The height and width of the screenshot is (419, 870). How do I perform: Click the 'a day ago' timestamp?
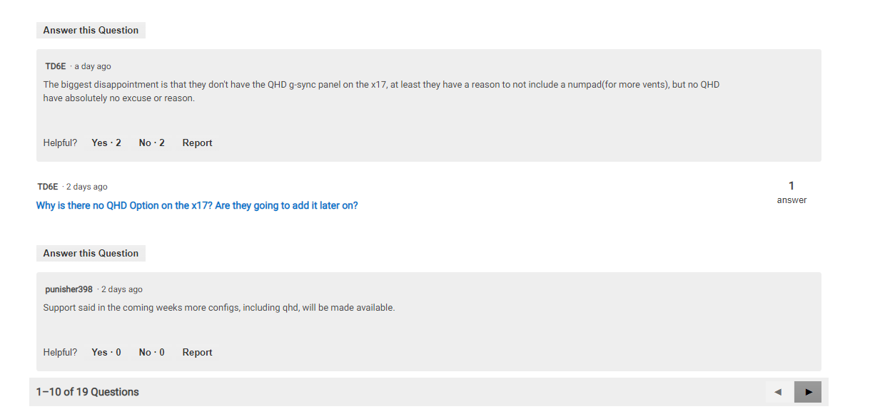click(x=93, y=66)
